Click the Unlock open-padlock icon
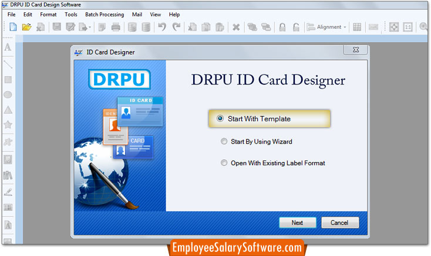 click(x=296, y=27)
